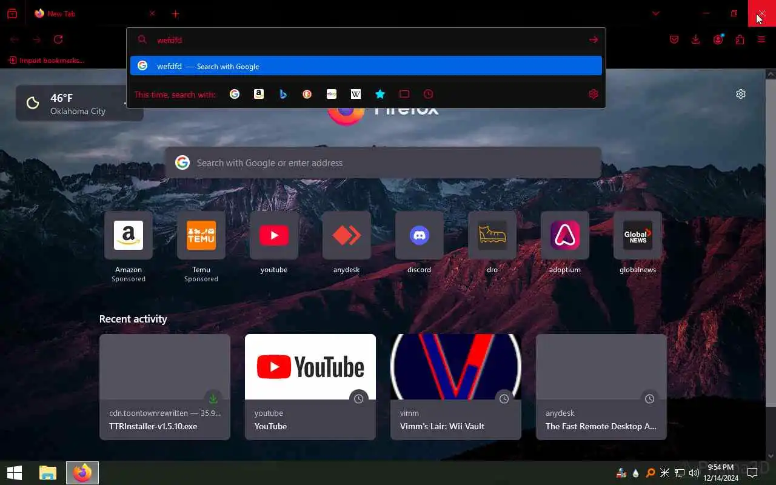
Task: Search bookmarks using the star icon
Action: coord(380,94)
